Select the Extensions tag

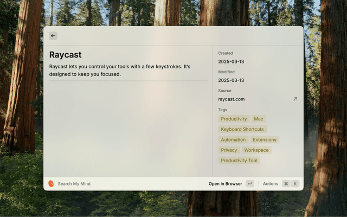(265, 139)
